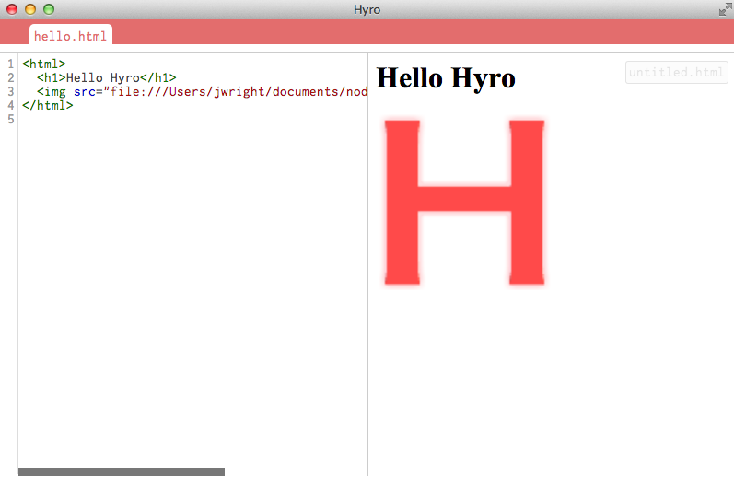Click the Hello Hyro heading in preview
Viewport: 734px width, 478px height.
[x=446, y=77]
